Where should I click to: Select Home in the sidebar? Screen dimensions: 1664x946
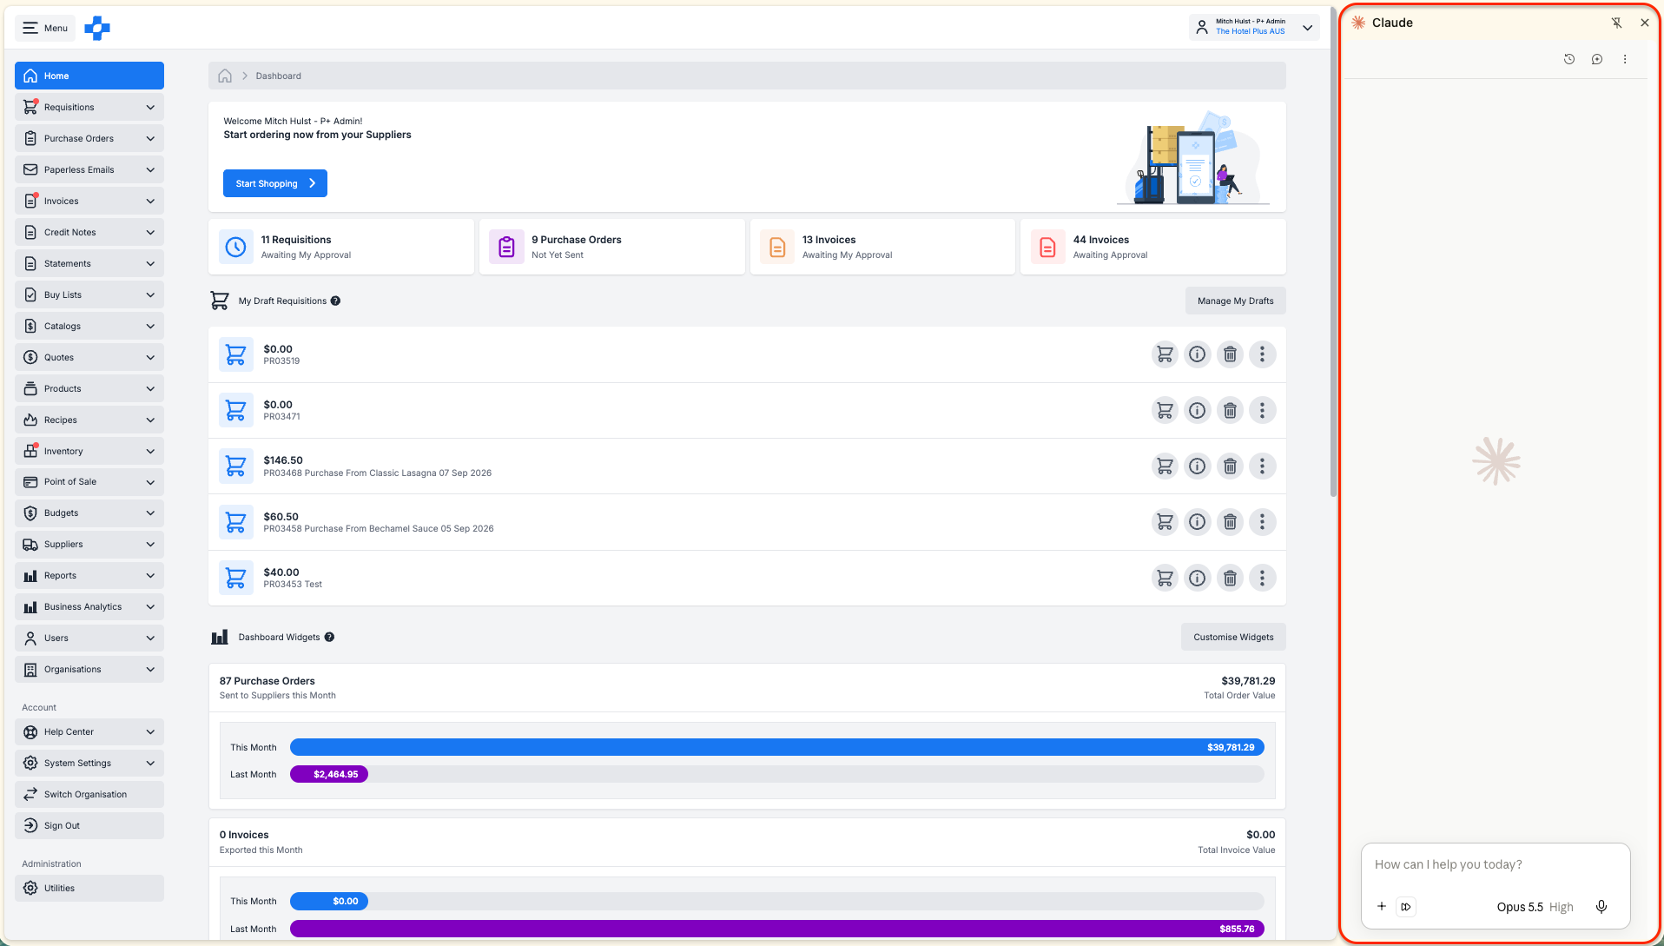89,76
